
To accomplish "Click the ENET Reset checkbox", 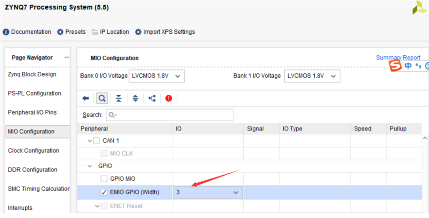I will pyautogui.click(x=104, y=206).
